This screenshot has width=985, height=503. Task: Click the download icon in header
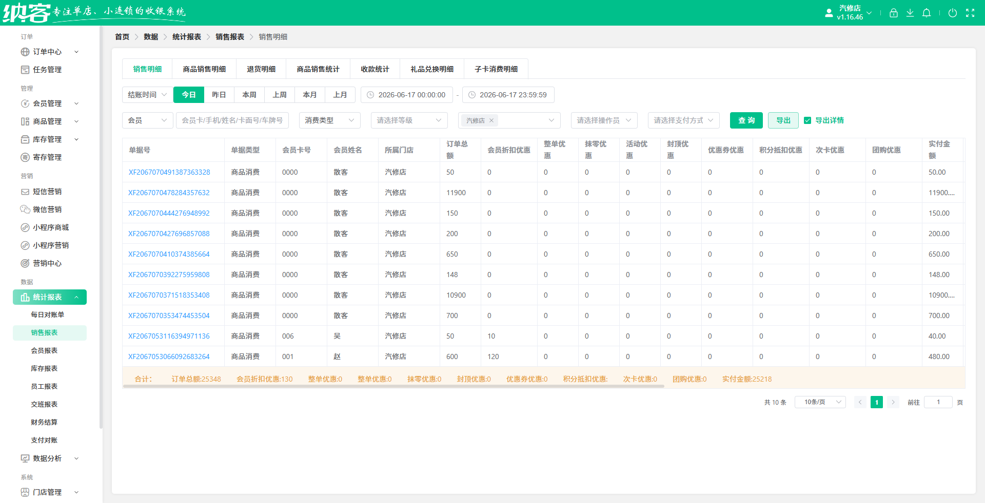click(910, 13)
